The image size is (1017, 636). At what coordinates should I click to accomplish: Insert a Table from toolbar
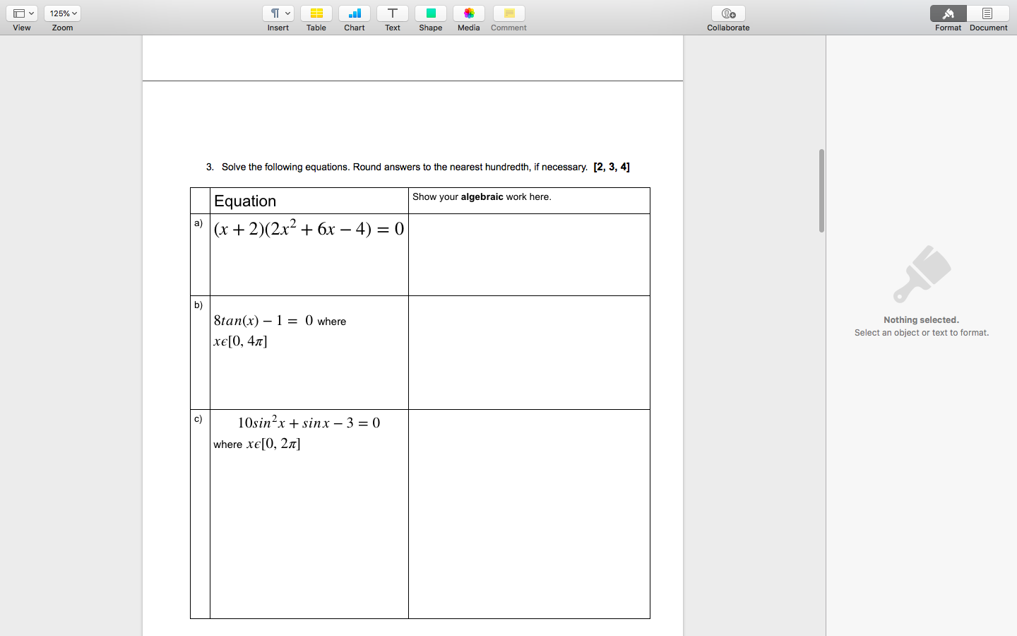click(x=316, y=13)
